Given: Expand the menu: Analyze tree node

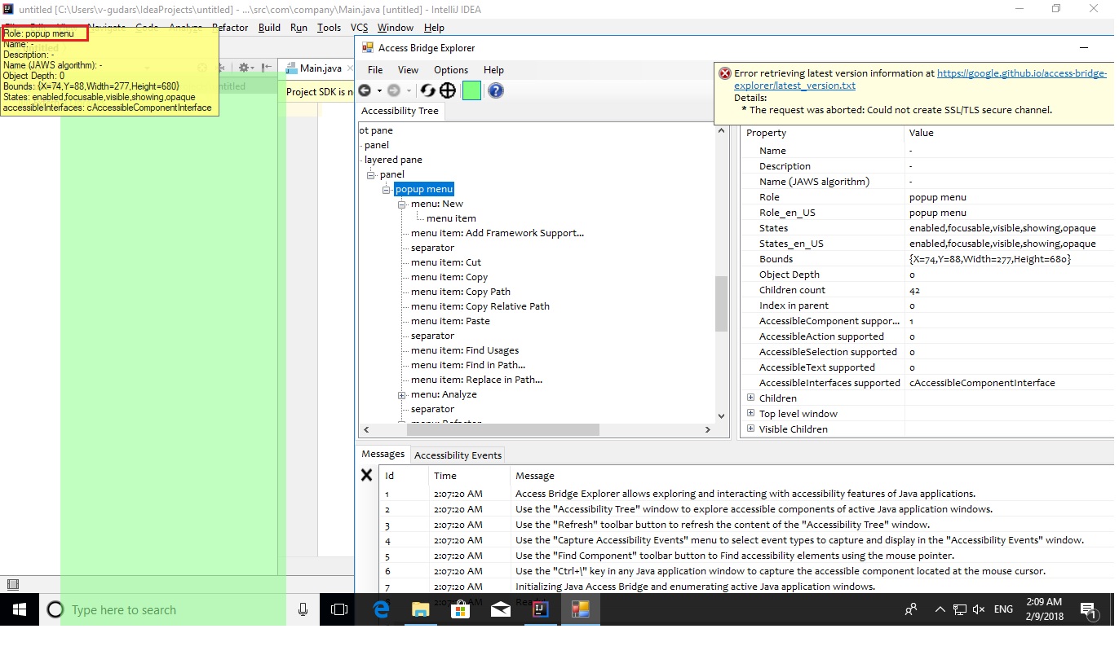Looking at the screenshot, I should 401,394.
